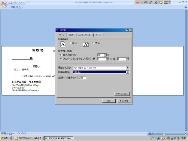The width and height of the screenshot is (188, 141).
Task: Click the red IME language bar icon
Action: tap(137, 2)
